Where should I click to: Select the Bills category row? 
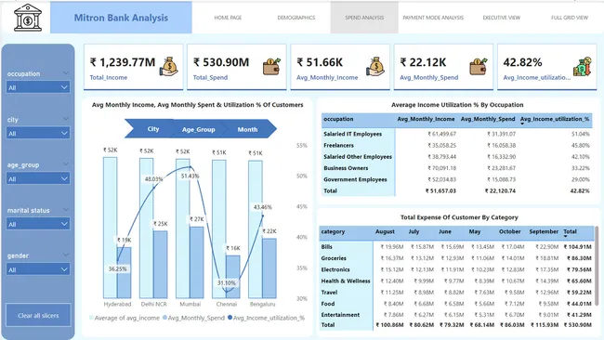456,247
